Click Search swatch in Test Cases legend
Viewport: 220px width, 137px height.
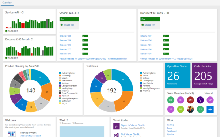141,75
